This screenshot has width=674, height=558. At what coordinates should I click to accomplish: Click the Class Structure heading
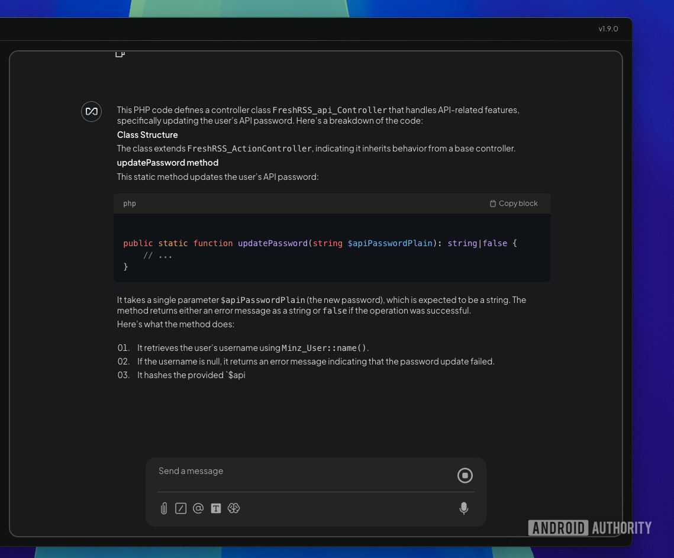[x=147, y=135]
